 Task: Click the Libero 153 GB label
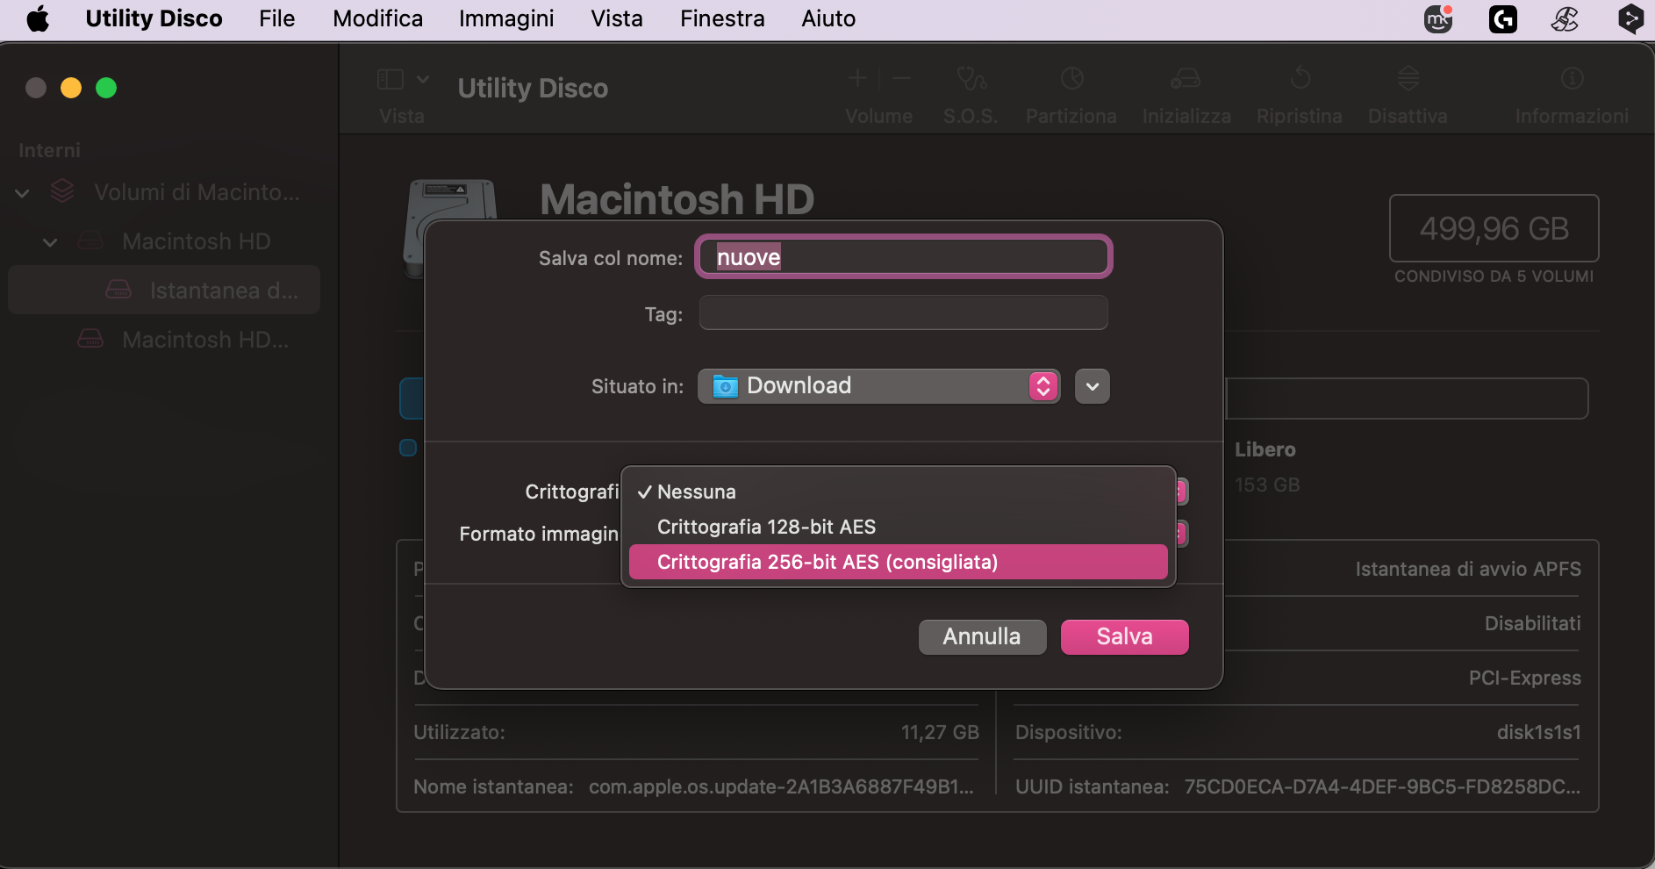[x=1267, y=466]
